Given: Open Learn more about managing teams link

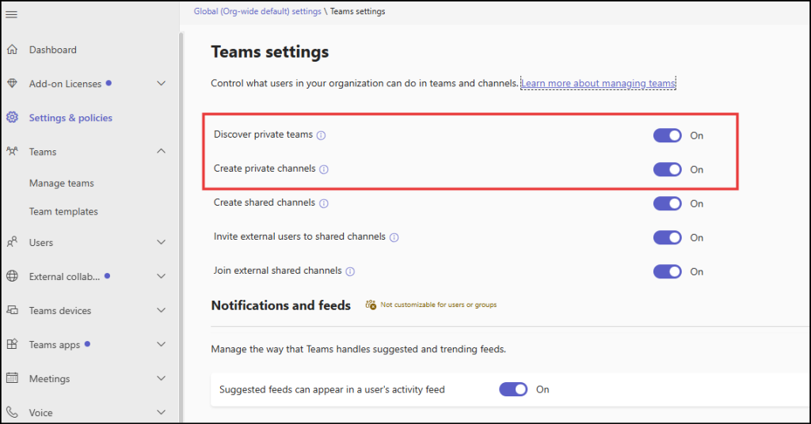Looking at the screenshot, I should pos(598,83).
